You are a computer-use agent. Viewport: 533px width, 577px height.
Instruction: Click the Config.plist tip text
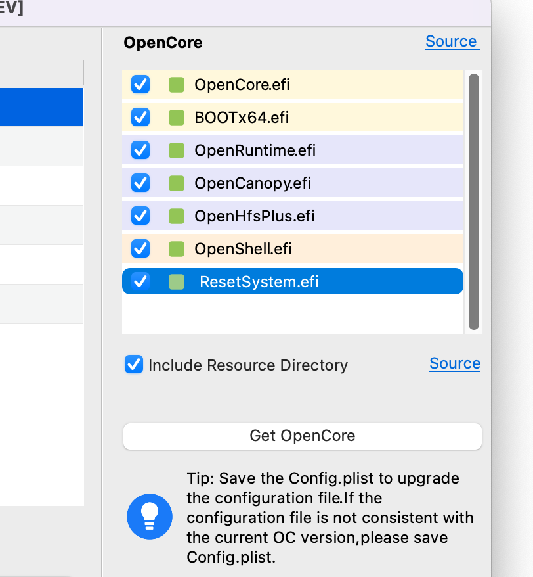pyautogui.click(x=330, y=518)
